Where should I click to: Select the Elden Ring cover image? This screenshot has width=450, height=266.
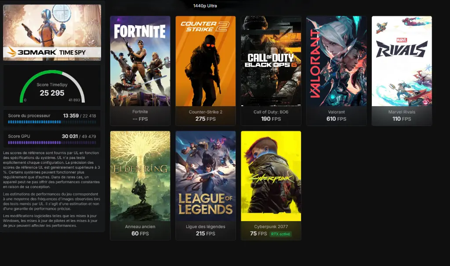[x=140, y=176]
